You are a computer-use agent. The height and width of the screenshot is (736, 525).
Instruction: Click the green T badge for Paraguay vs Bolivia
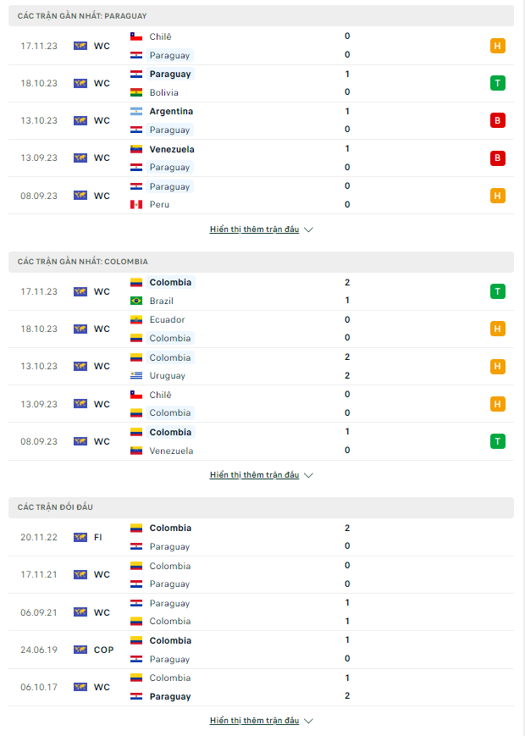[x=497, y=83]
